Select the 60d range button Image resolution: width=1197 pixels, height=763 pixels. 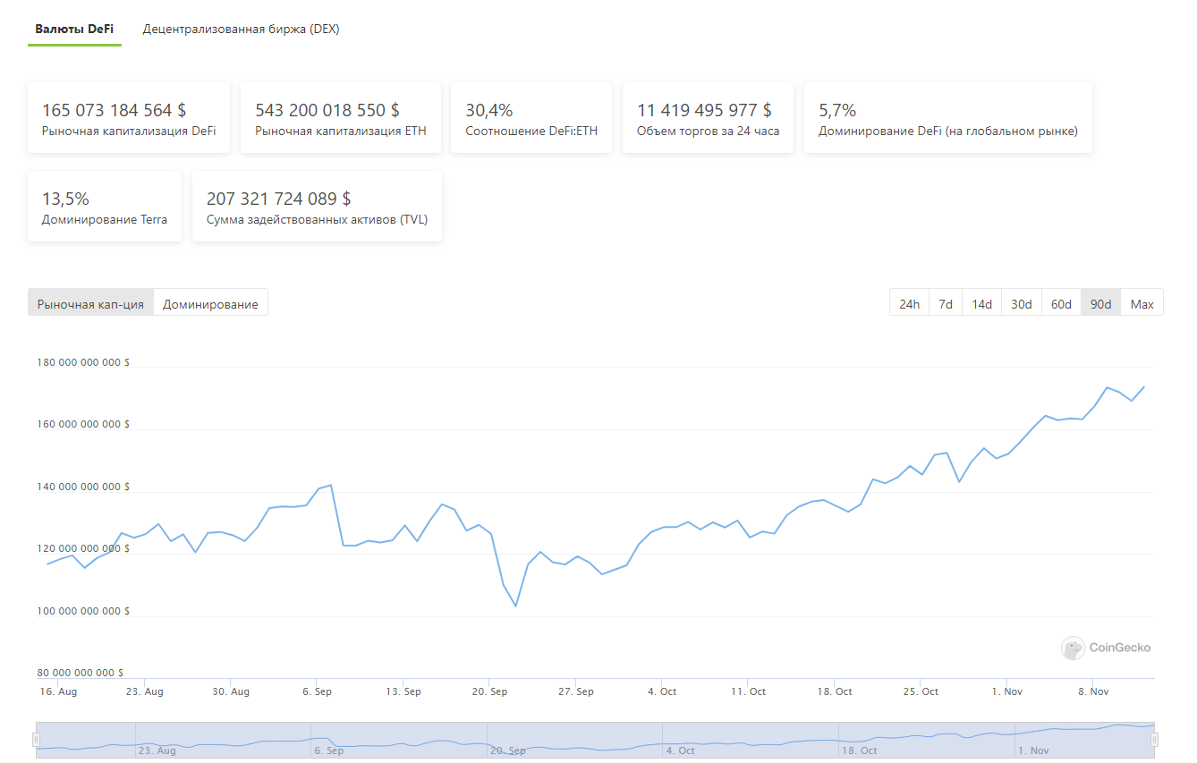pos(1061,303)
